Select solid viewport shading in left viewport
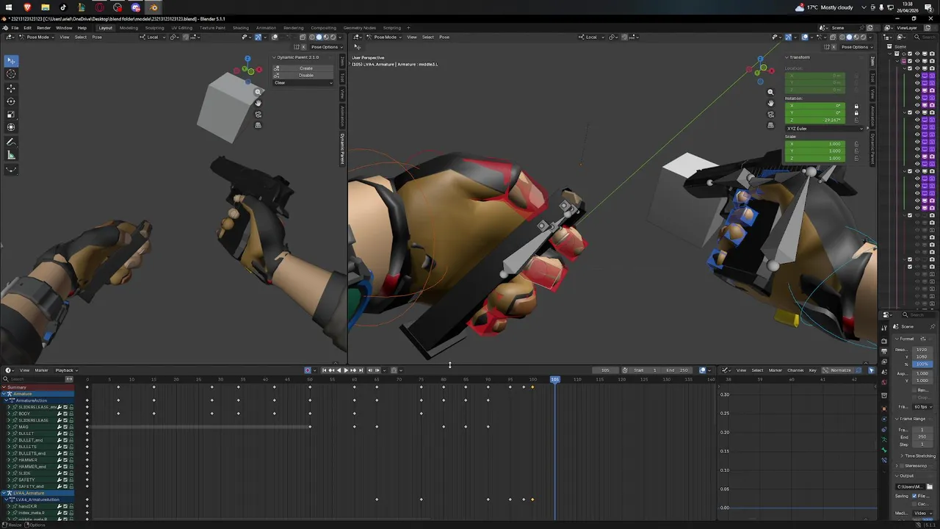This screenshot has width=940, height=529. coord(319,37)
